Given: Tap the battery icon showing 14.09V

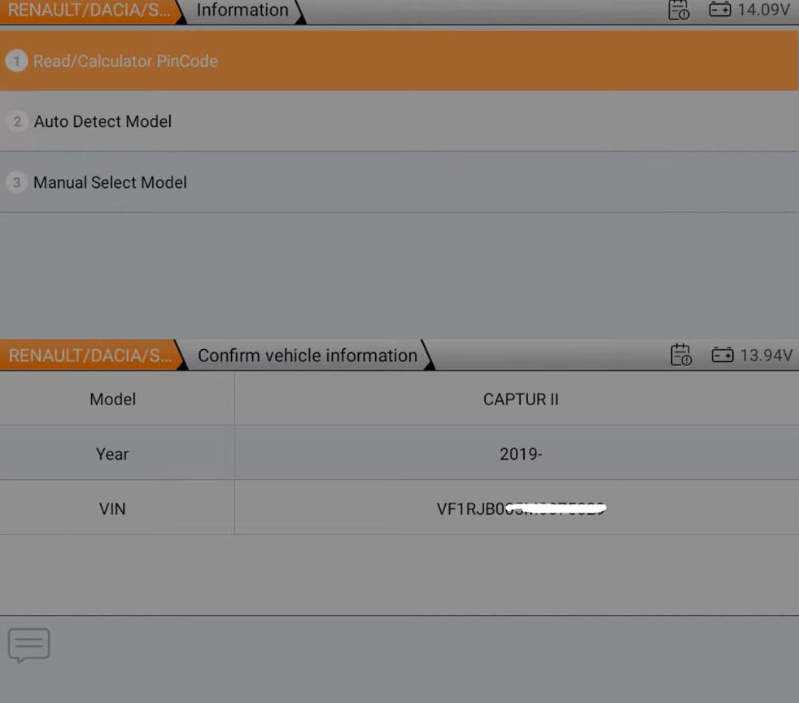Looking at the screenshot, I should coord(720,9).
